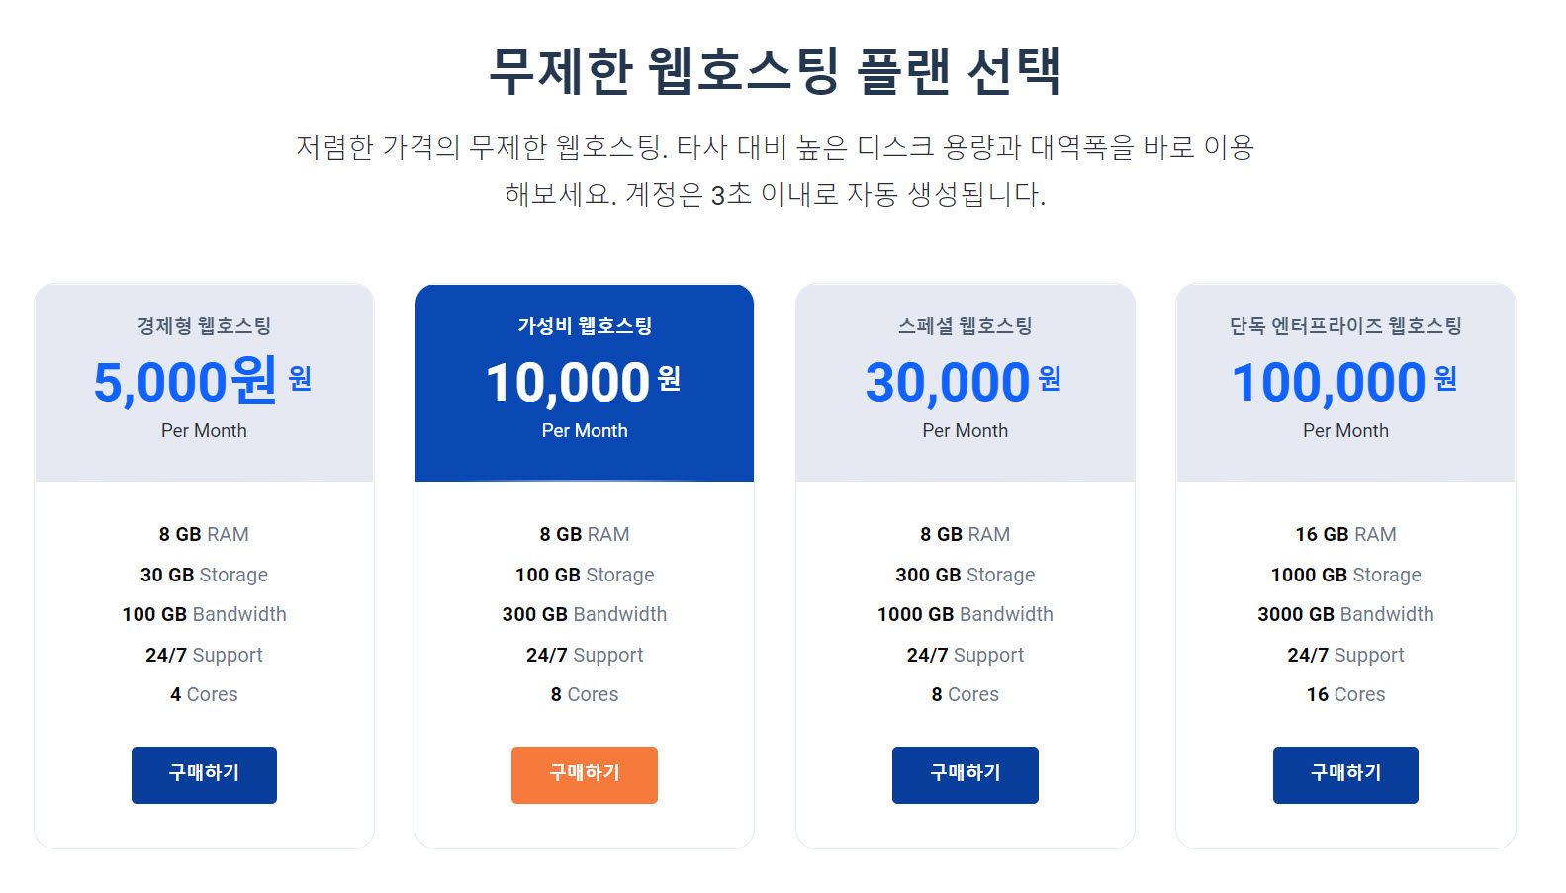Screen dimensions: 1566x893
Task: Click 구매하기 button for 경제형 웹호스팅
Action: [x=204, y=774]
